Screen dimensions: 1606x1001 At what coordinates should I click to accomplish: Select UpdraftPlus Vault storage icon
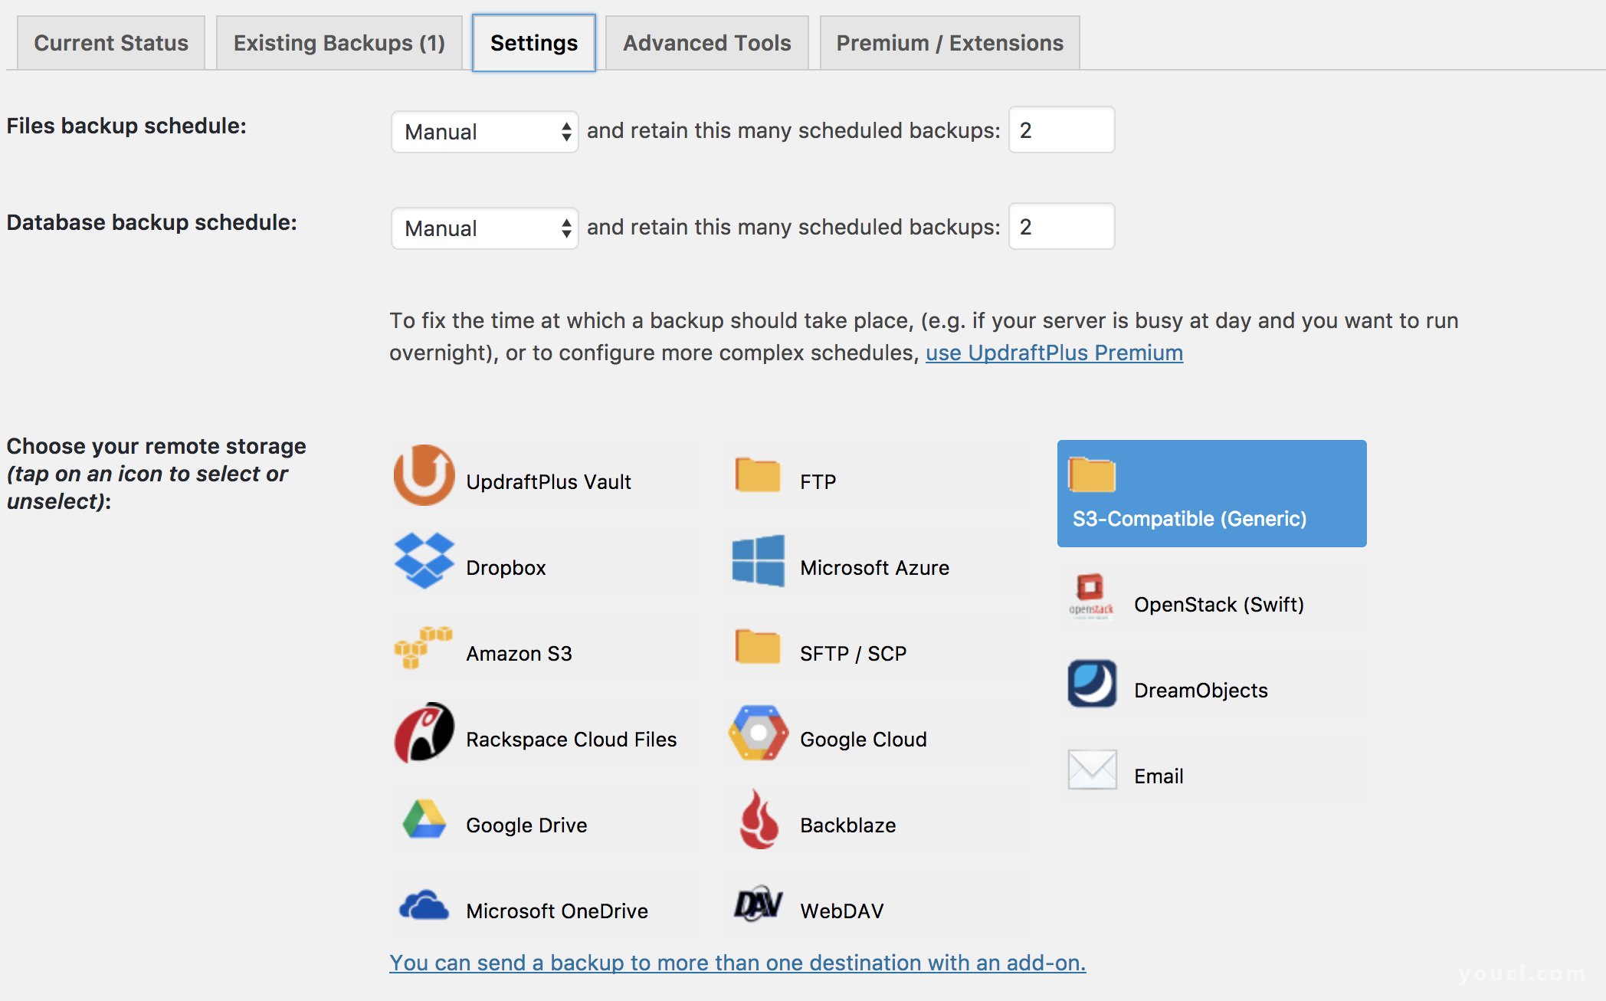[x=423, y=476]
